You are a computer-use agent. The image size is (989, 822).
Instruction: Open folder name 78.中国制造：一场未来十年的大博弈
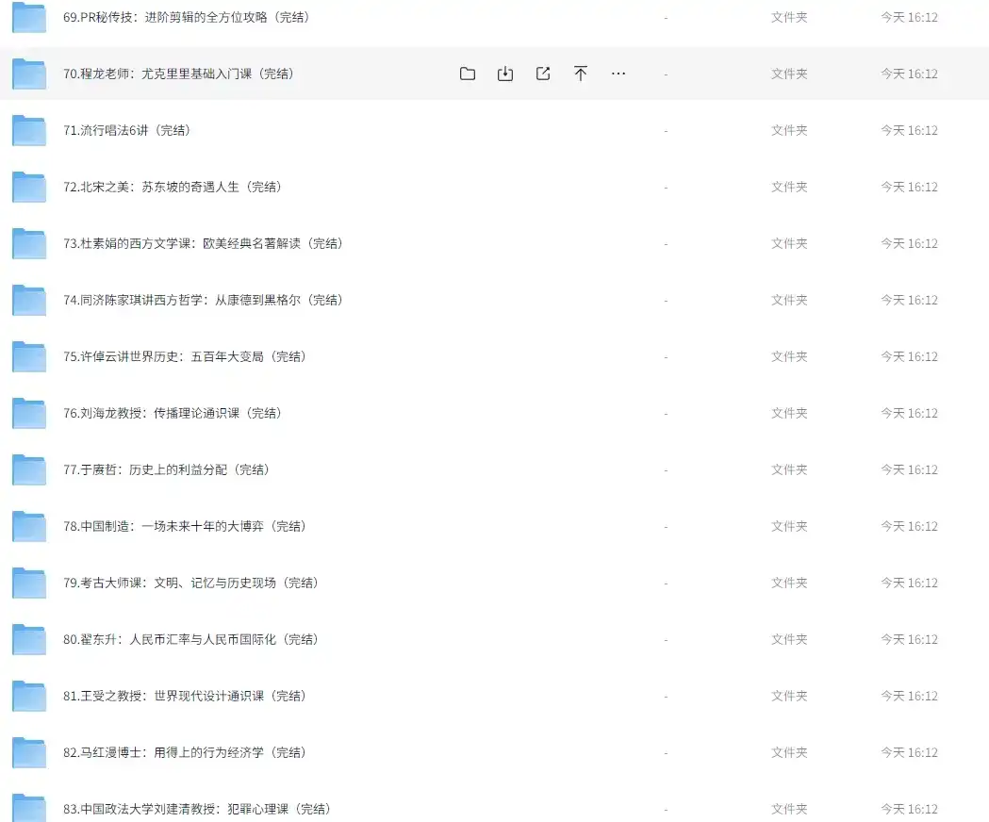pyautogui.click(x=185, y=527)
